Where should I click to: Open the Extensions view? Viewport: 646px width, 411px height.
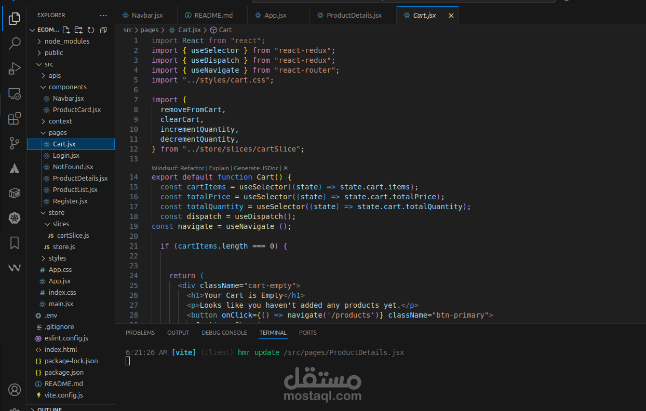[x=15, y=119]
